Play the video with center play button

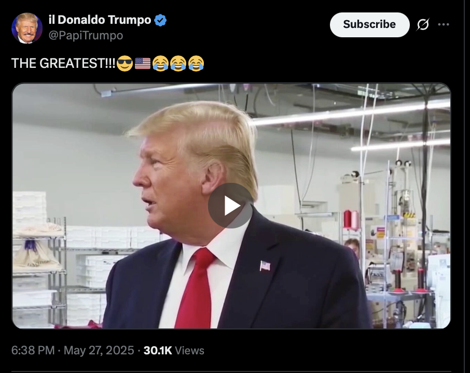pos(231,206)
